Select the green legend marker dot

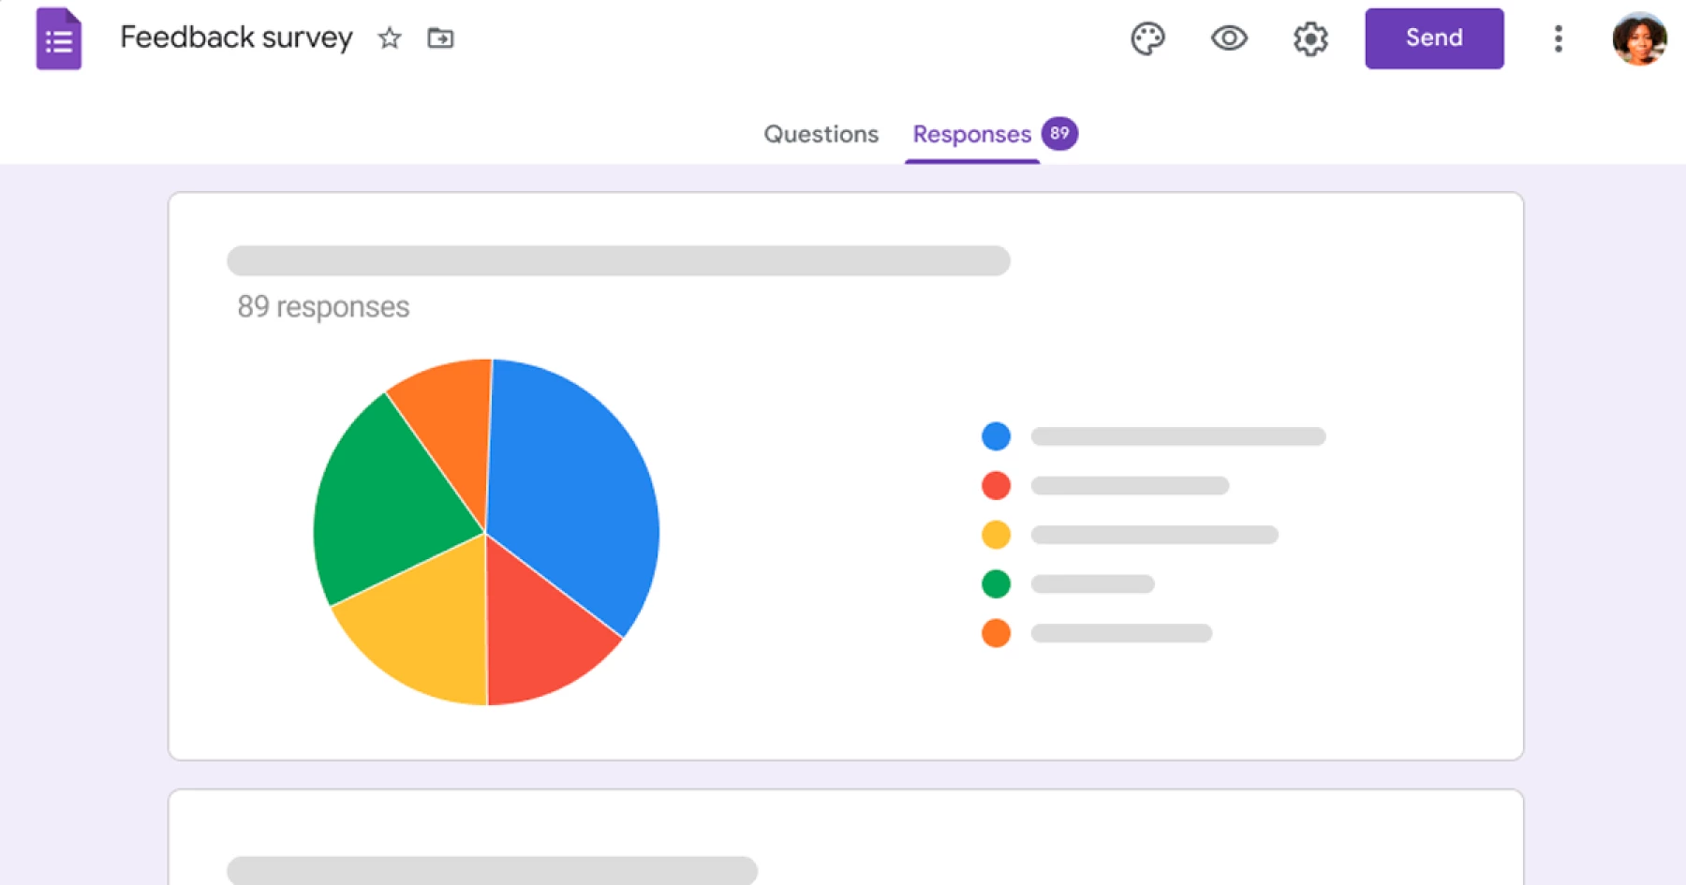(996, 583)
